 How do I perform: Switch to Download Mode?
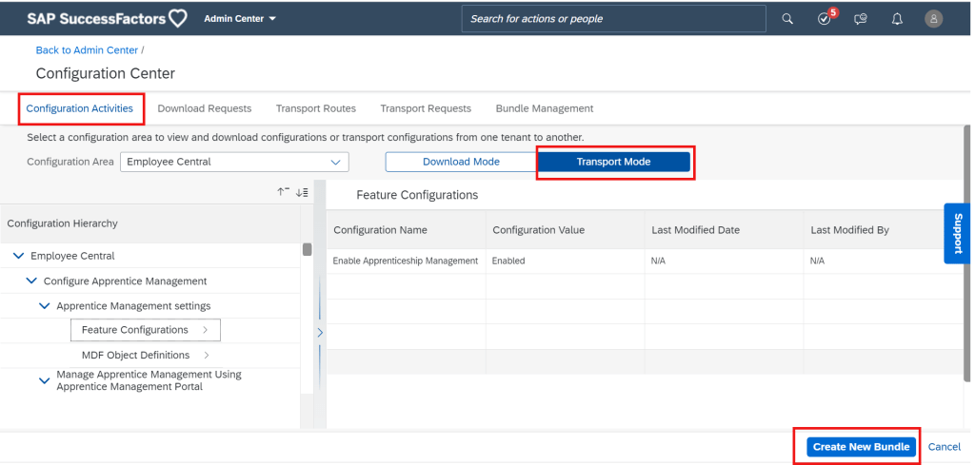(x=461, y=162)
